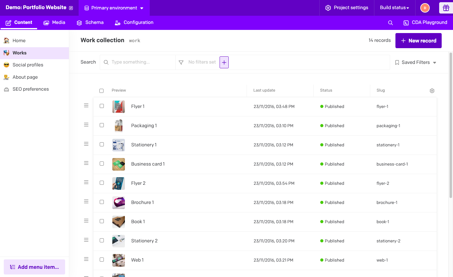Check the Flyer 2 row checkbox

coord(102,183)
